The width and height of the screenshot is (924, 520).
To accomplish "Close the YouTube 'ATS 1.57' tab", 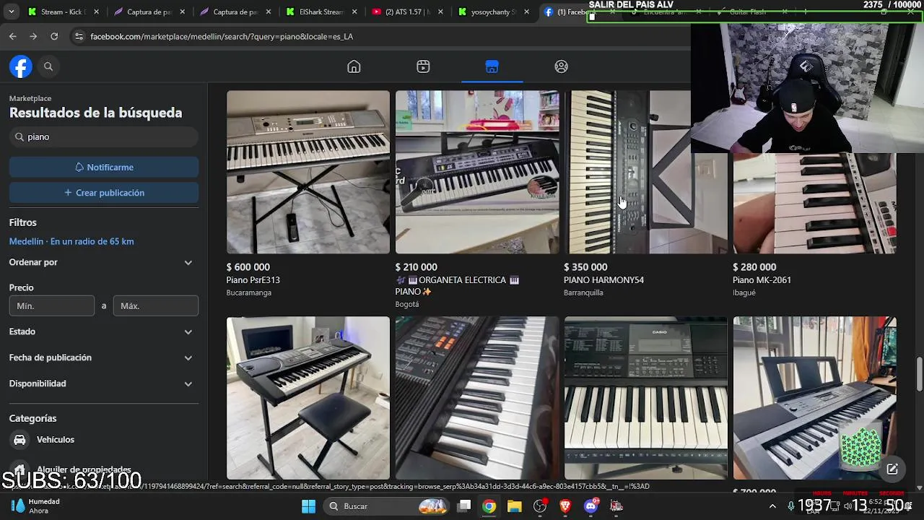I will click(440, 12).
